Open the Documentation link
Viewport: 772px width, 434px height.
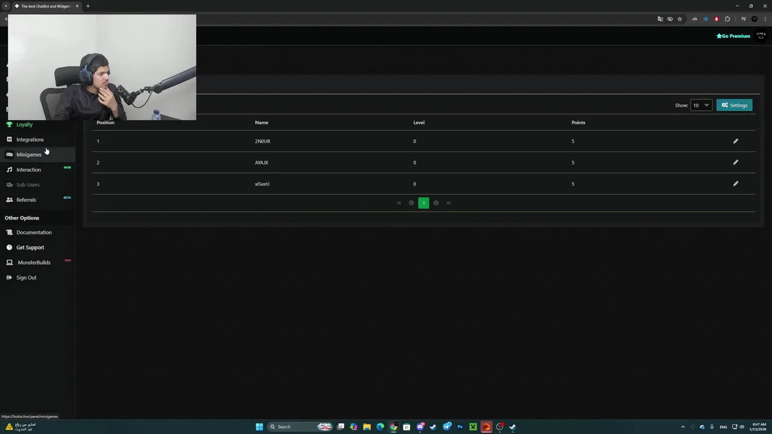point(34,232)
